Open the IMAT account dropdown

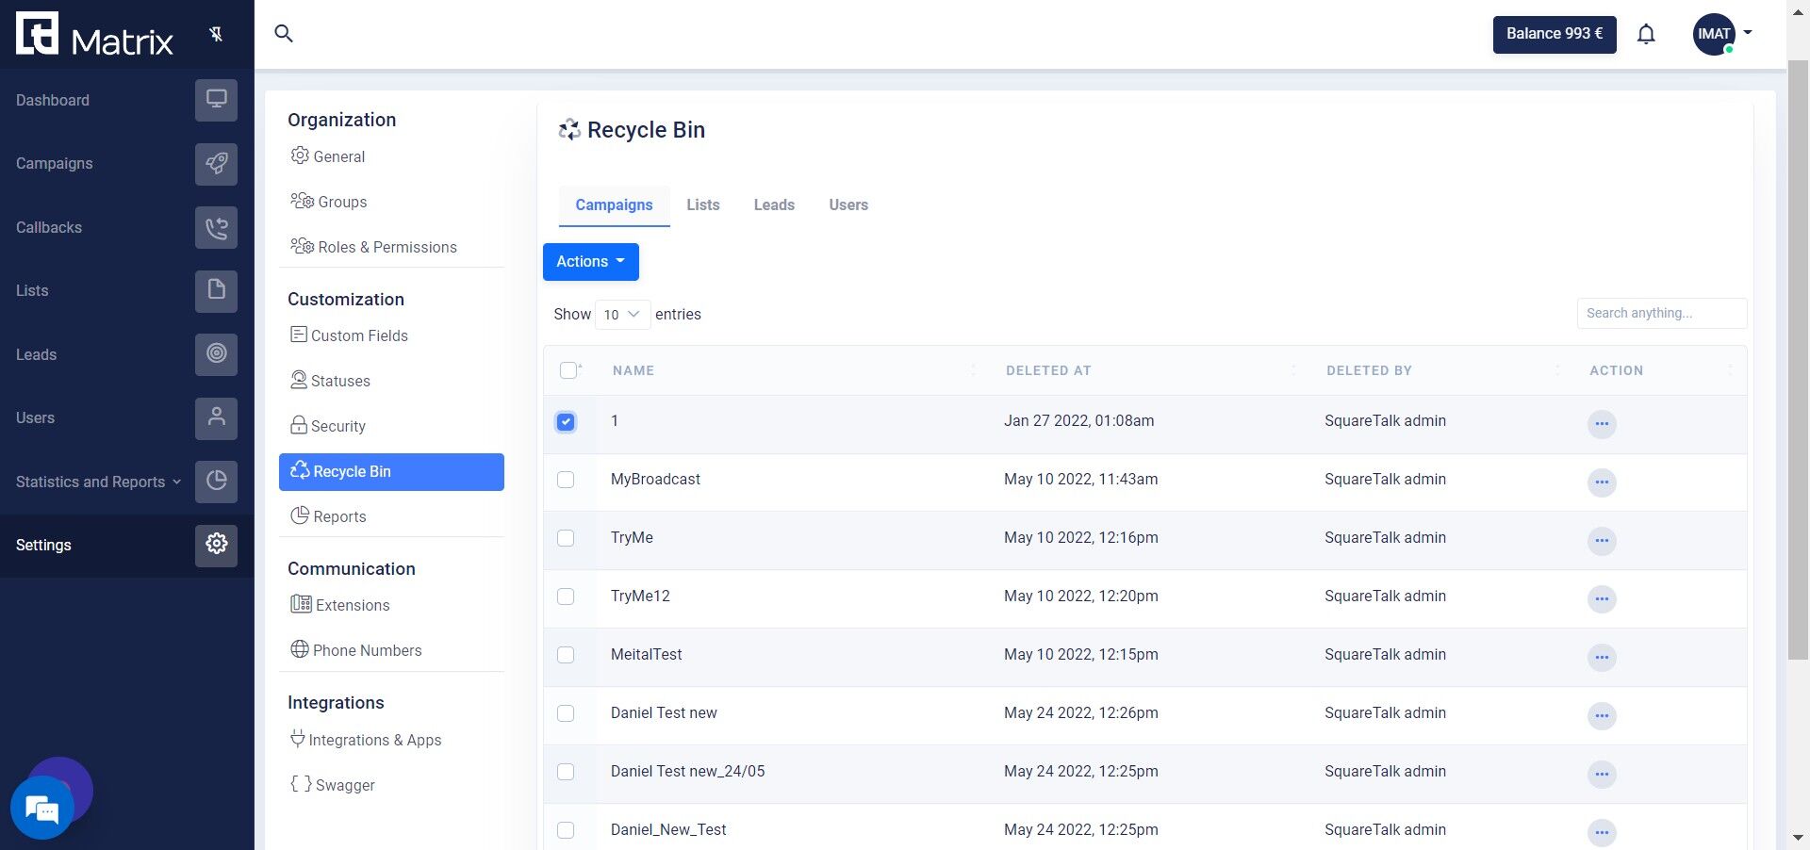[x=1722, y=33]
